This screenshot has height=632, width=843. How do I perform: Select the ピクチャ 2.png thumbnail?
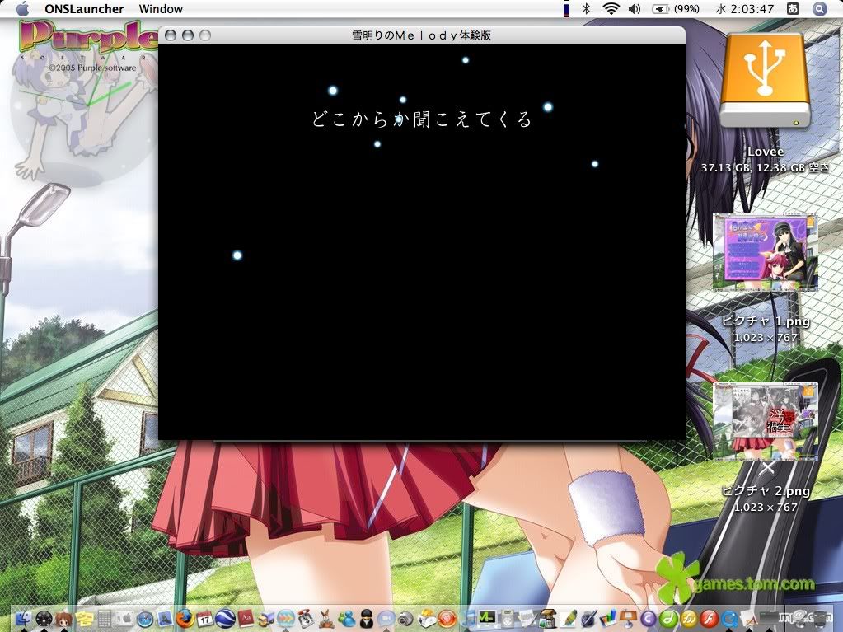pos(765,421)
